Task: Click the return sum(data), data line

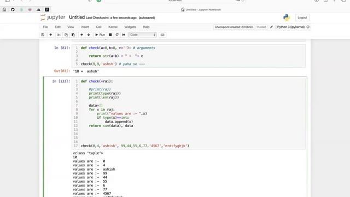Action: coord(111,126)
